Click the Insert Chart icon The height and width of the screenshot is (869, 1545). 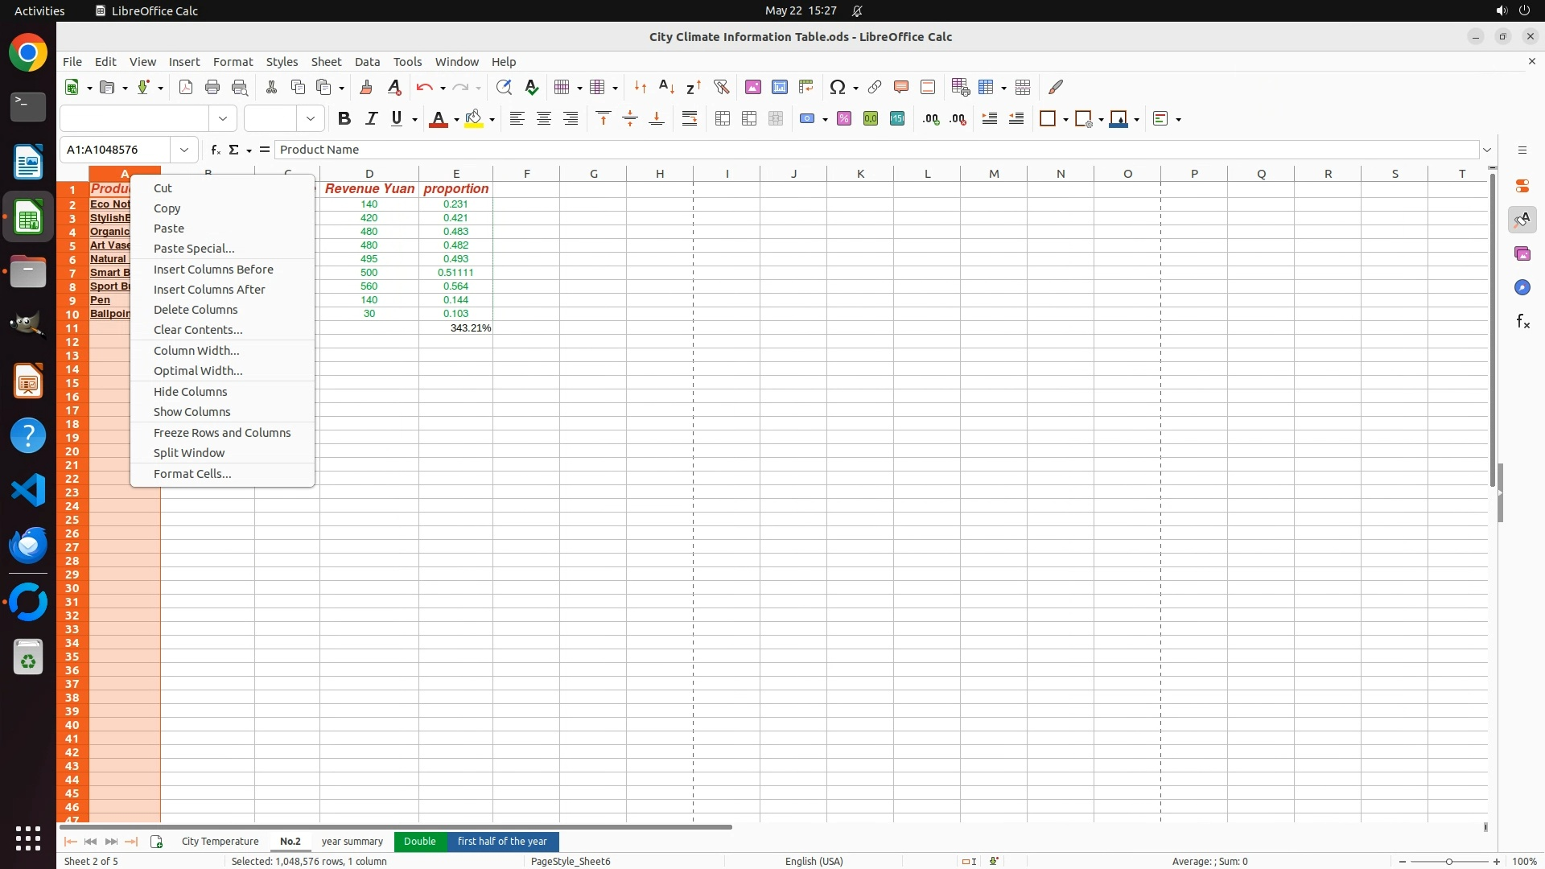(779, 87)
